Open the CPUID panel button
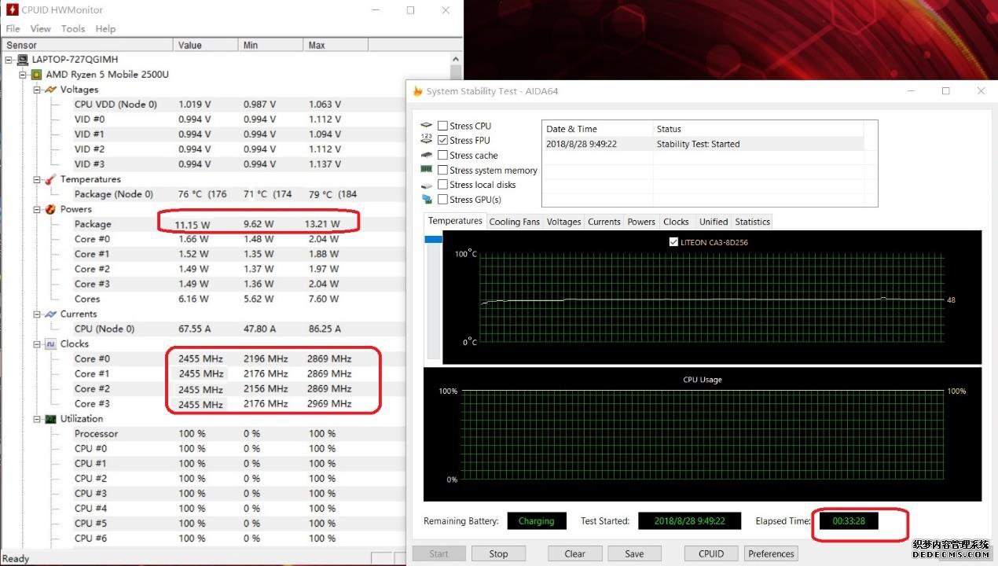 tap(711, 553)
